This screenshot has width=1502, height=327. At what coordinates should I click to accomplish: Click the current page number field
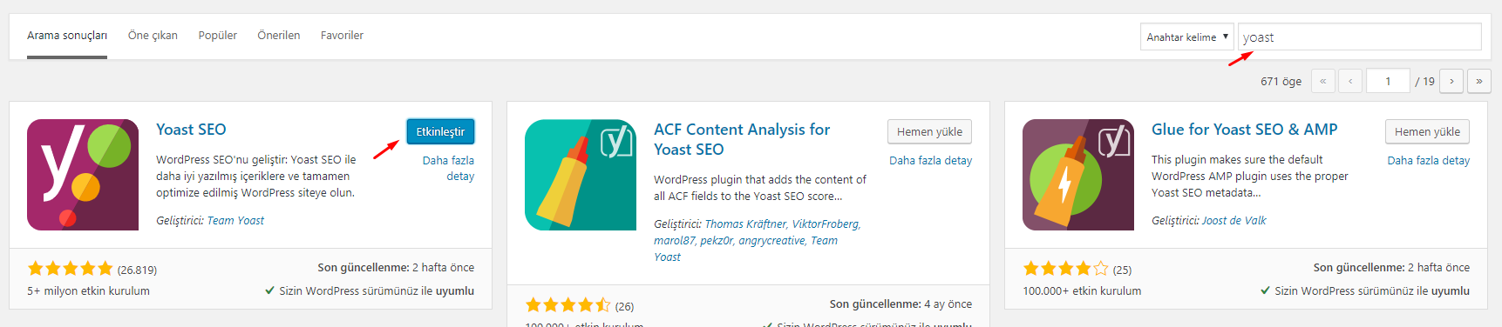tap(1389, 81)
